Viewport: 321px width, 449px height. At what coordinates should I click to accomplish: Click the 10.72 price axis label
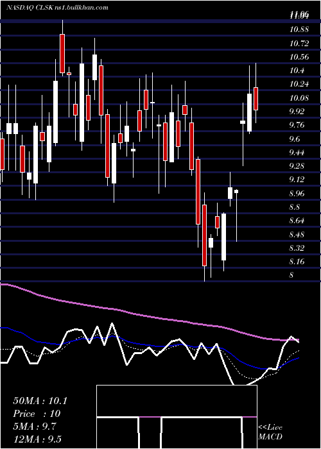299,44
